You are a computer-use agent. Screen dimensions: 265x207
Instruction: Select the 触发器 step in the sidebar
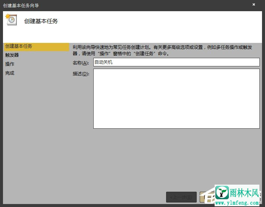coord(12,55)
